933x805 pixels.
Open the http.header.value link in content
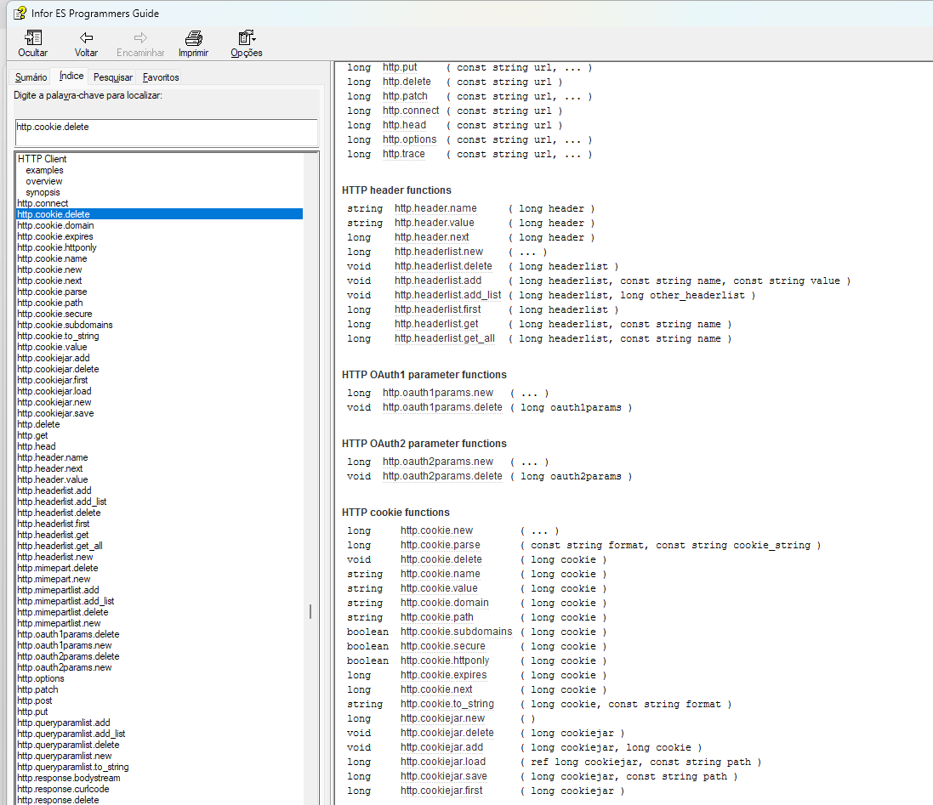point(435,223)
